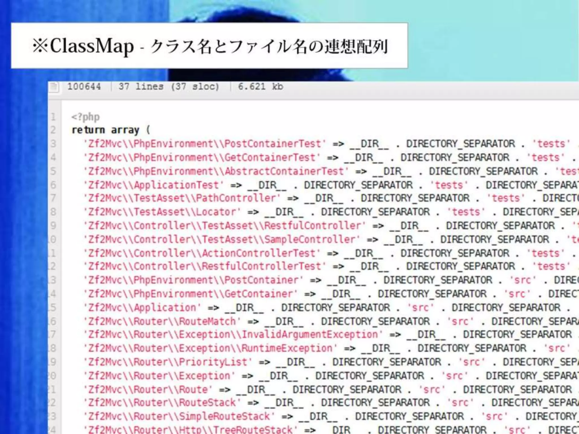Click the file icon beside 100644
Screen dimensions: 579x434
pos(54,87)
